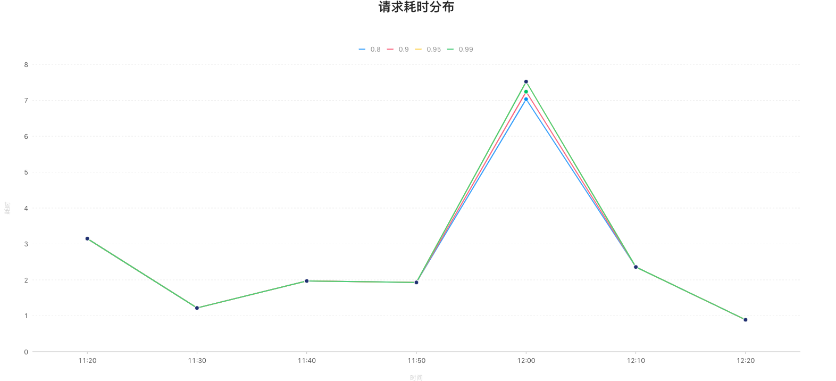Toggle the 0.9 series legend label

tap(404, 49)
